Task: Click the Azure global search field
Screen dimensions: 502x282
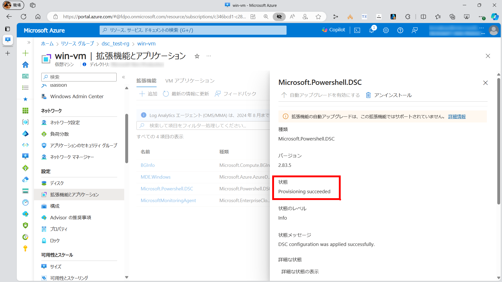Action: pyautogui.click(x=193, y=30)
